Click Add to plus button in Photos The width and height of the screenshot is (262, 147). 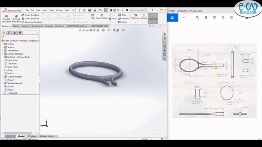(184, 18)
